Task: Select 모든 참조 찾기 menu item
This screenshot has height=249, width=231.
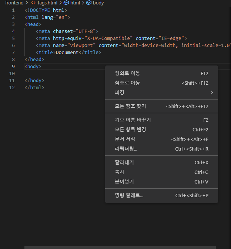Action: coord(161,106)
